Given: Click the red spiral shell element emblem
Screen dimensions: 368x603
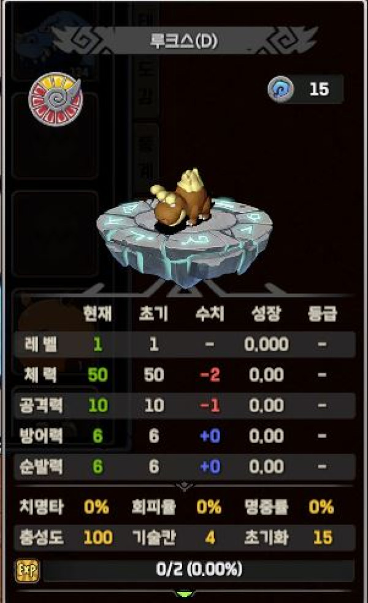Looking at the screenshot, I should [x=56, y=99].
